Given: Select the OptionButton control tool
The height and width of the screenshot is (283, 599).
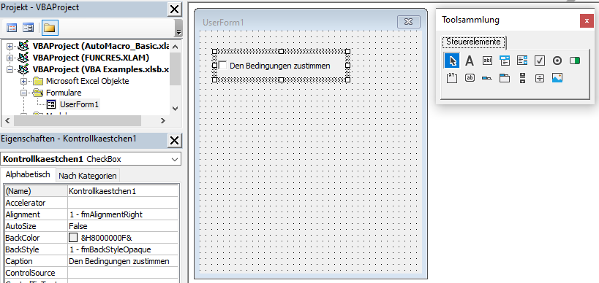Looking at the screenshot, I should (557, 61).
